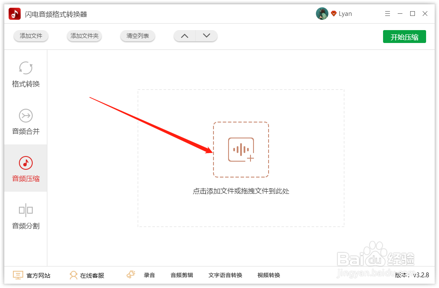Viewport: 439px width, 288px height.
Task: Click the Lyan username
Action: pos(345,14)
